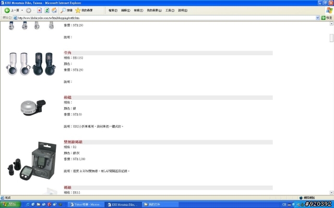The width and height of the screenshot is (334, 208).
Task: Go back with the green Back arrow
Action: 7,10
